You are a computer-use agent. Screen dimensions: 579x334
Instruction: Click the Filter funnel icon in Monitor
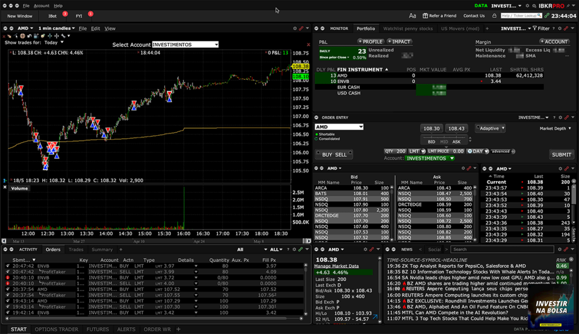pyautogui.click(x=535, y=28)
